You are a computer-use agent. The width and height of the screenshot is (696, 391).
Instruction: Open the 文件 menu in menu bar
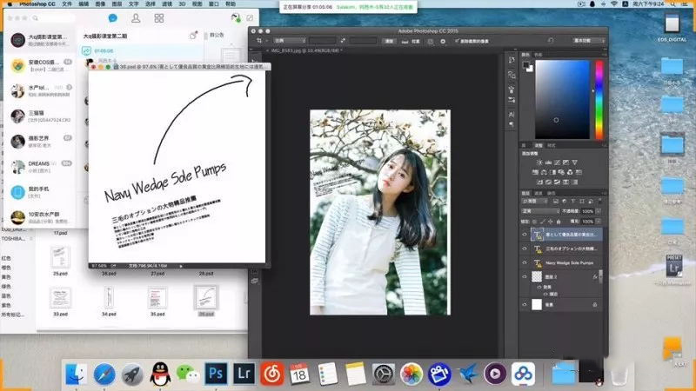point(67,4)
